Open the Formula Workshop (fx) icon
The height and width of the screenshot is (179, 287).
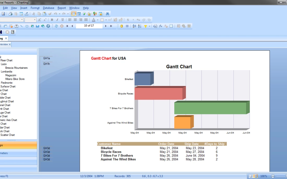point(161,26)
